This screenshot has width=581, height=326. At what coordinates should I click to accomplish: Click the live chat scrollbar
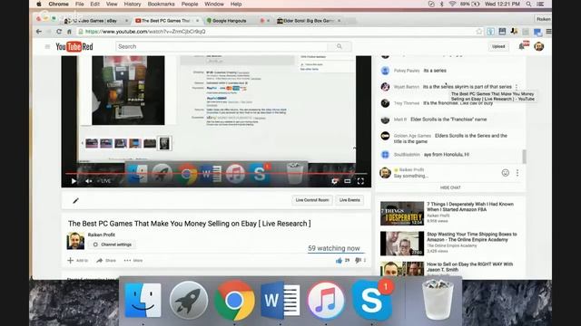click(524, 157)
